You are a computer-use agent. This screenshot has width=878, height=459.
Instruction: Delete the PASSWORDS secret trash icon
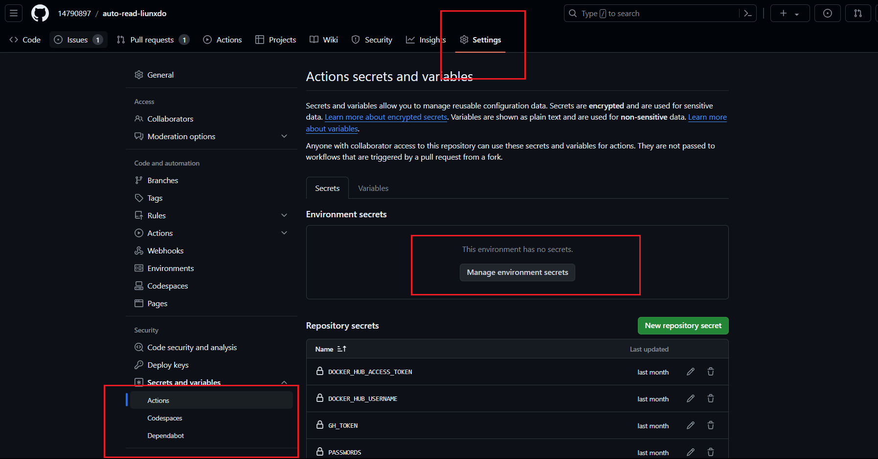(x=711, y=452)
